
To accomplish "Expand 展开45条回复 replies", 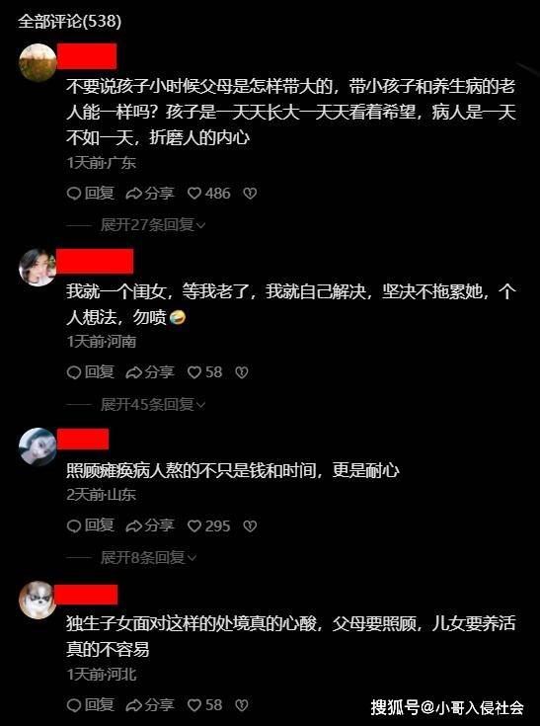I will pyautogui.click(x=153, y=405).
